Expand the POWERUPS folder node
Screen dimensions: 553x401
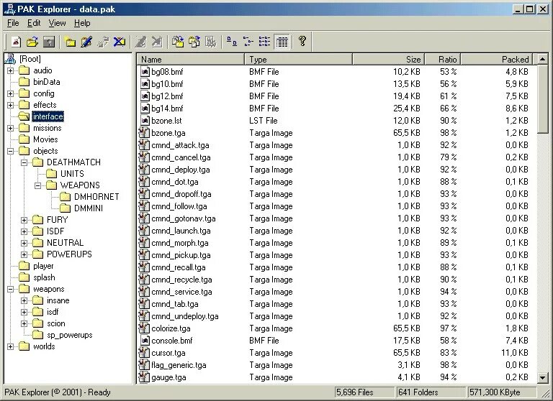pos(24,254)
